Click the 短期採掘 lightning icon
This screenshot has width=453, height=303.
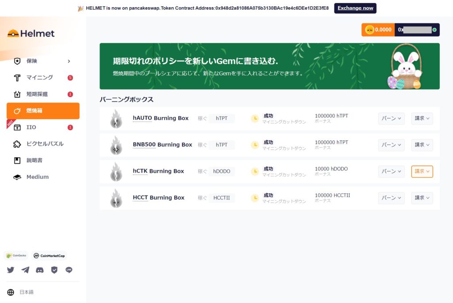tap(17, 95)
